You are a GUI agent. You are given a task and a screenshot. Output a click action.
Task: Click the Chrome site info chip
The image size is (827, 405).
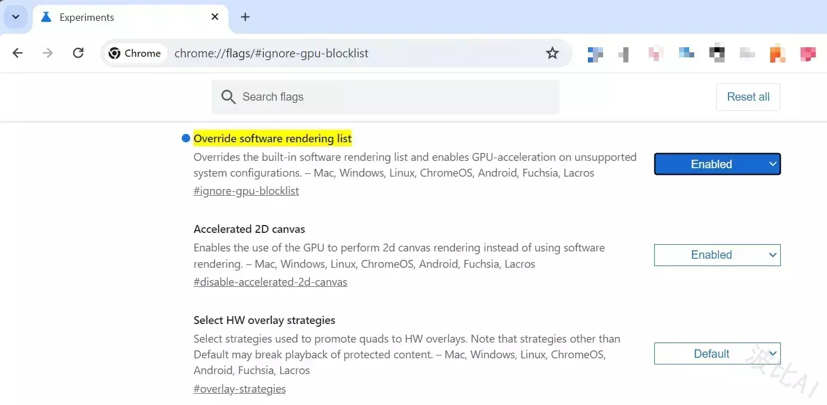click(136, 53)
